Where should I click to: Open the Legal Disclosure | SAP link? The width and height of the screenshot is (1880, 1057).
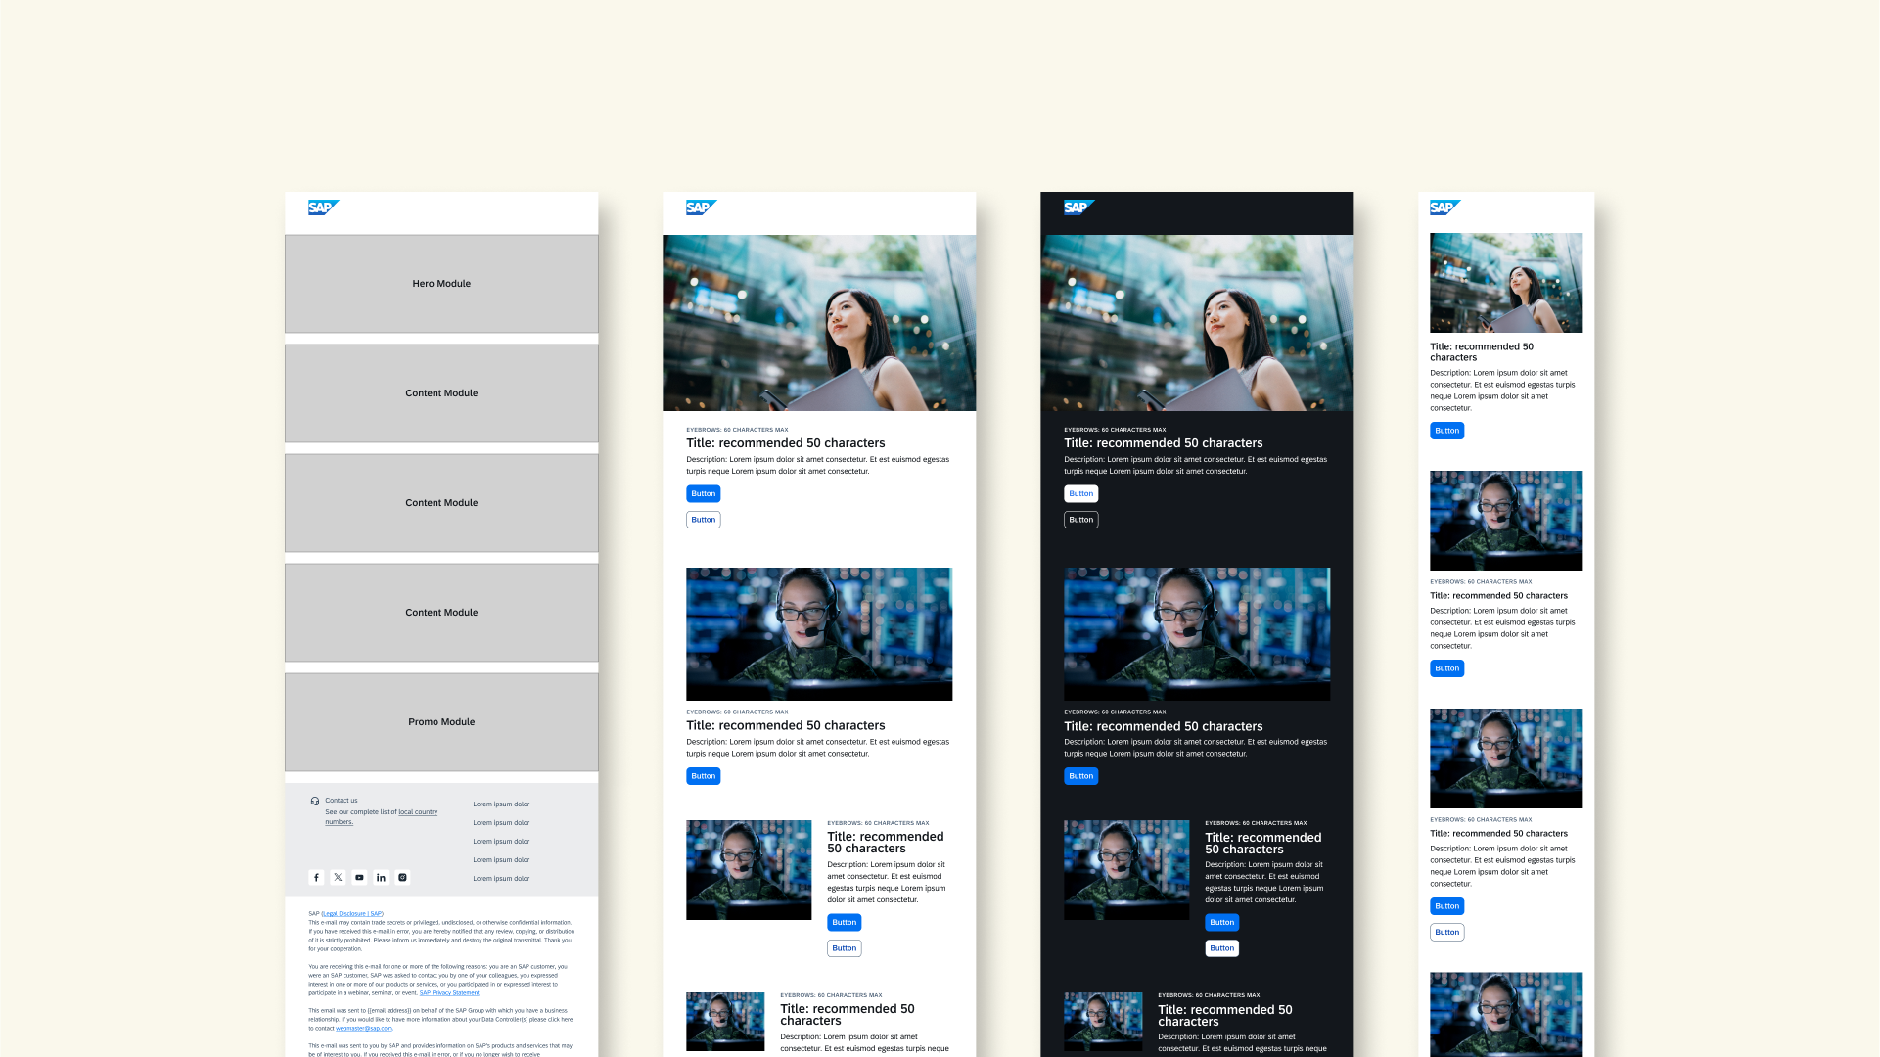coord(352,914)
